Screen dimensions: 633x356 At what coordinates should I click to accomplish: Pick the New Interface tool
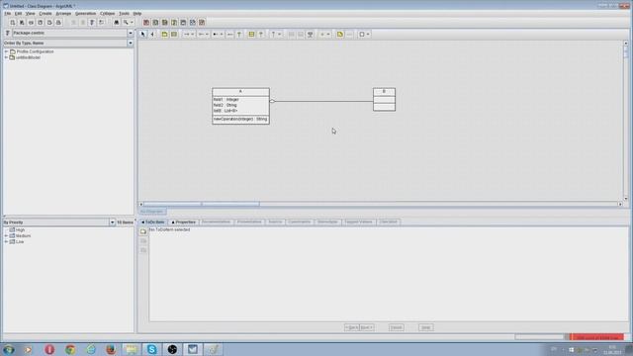pos(251,35)
